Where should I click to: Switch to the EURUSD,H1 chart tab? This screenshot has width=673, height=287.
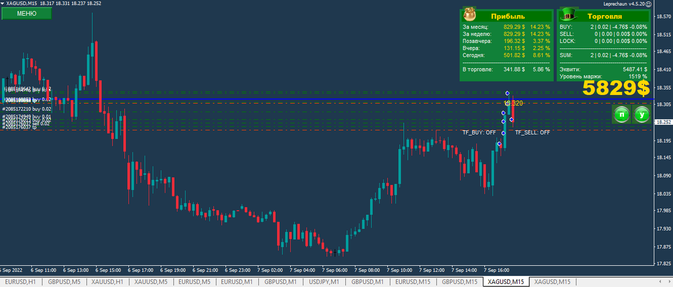pos(20,282)
